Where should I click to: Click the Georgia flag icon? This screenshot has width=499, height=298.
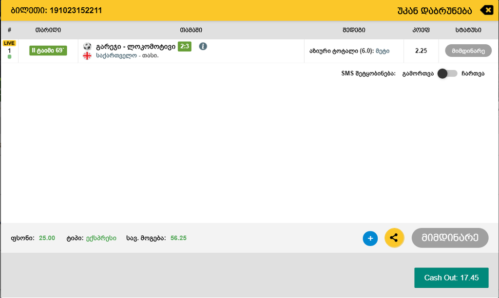[87, 56]
